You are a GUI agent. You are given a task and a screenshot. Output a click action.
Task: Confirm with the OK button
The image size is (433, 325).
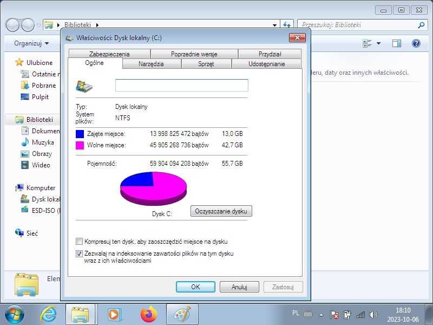click(195, 287)
